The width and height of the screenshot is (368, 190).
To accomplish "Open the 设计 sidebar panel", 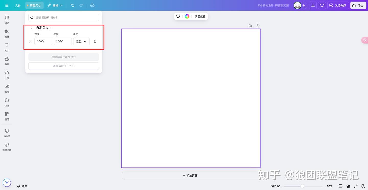I will tap(7, 19).
